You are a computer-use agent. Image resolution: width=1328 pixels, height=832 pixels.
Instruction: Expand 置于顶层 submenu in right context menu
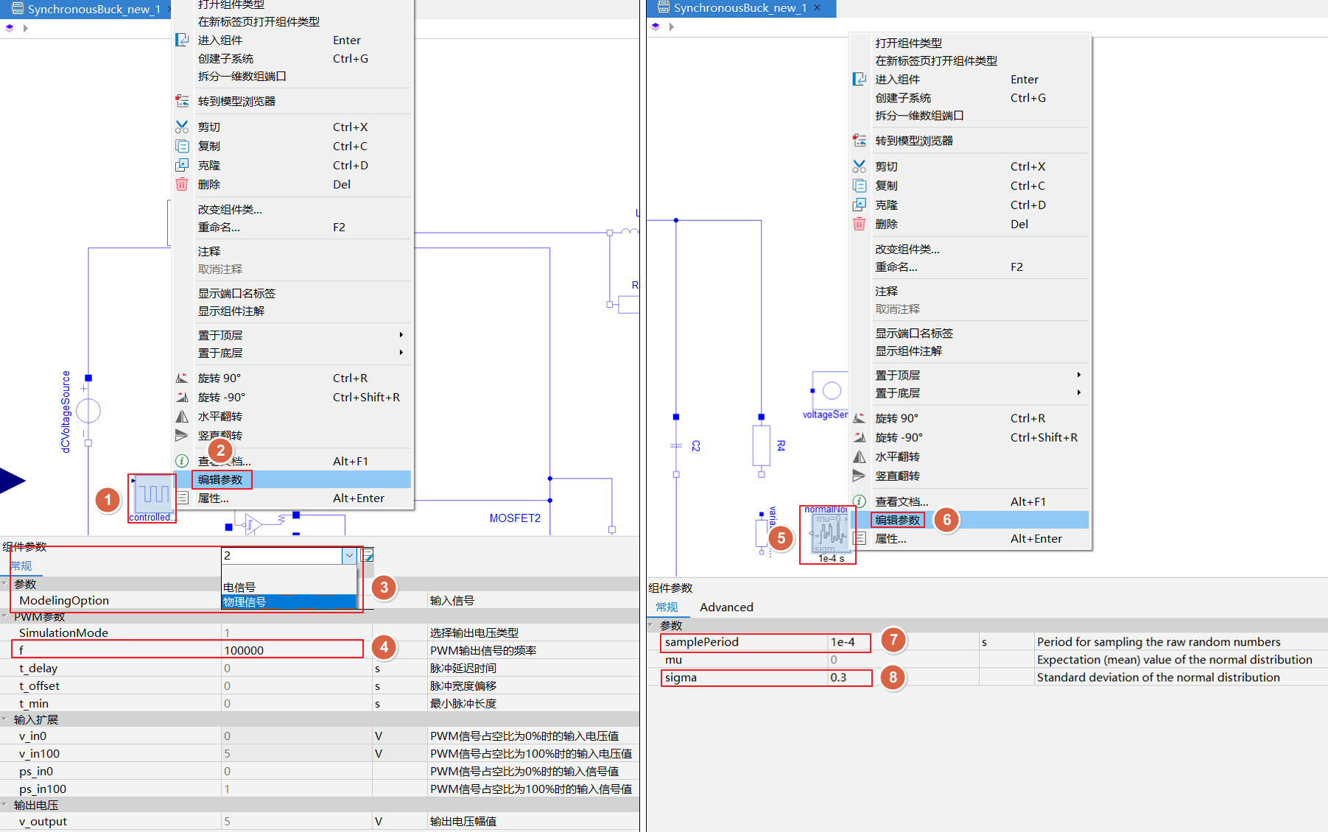1078,375
